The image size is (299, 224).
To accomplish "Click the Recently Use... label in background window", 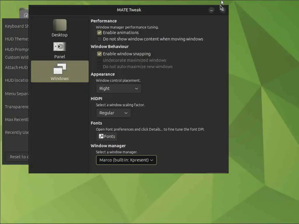I will [x=17, y=132].
